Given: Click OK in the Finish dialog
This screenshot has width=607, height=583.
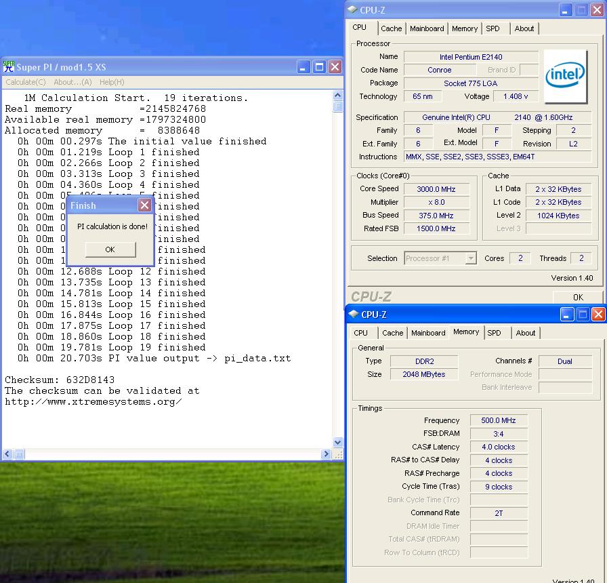Looking at the screenshot, I should point(110,249).
